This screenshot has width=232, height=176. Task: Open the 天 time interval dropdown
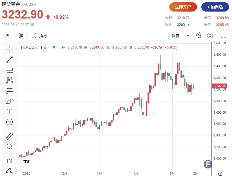point(8,36)
